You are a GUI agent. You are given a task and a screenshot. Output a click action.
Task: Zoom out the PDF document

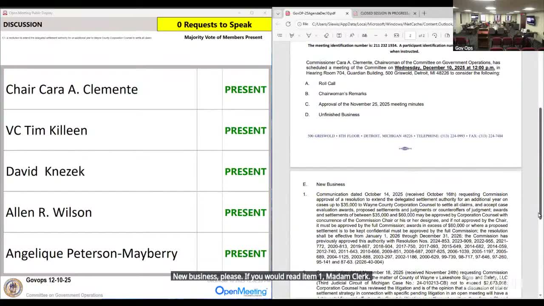[376, 35]
